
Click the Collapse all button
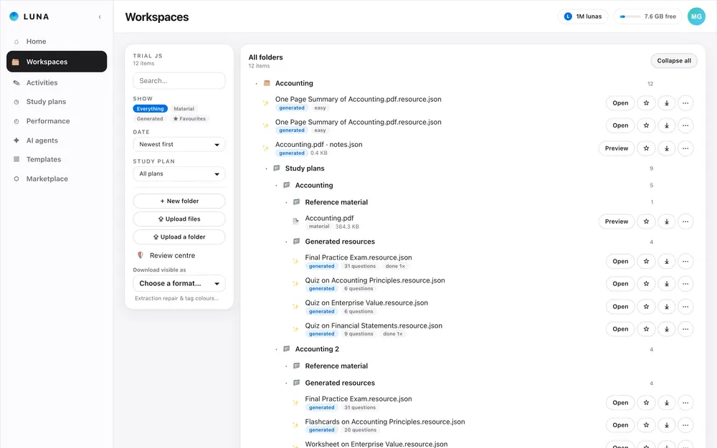tap(673, 61)
